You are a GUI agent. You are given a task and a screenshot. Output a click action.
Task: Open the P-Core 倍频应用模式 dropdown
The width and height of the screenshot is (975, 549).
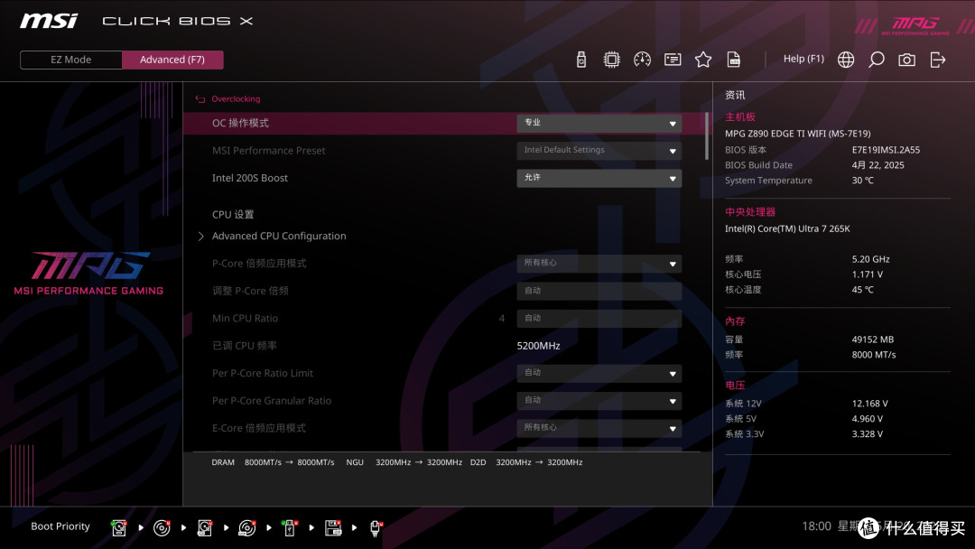[599, 264]
